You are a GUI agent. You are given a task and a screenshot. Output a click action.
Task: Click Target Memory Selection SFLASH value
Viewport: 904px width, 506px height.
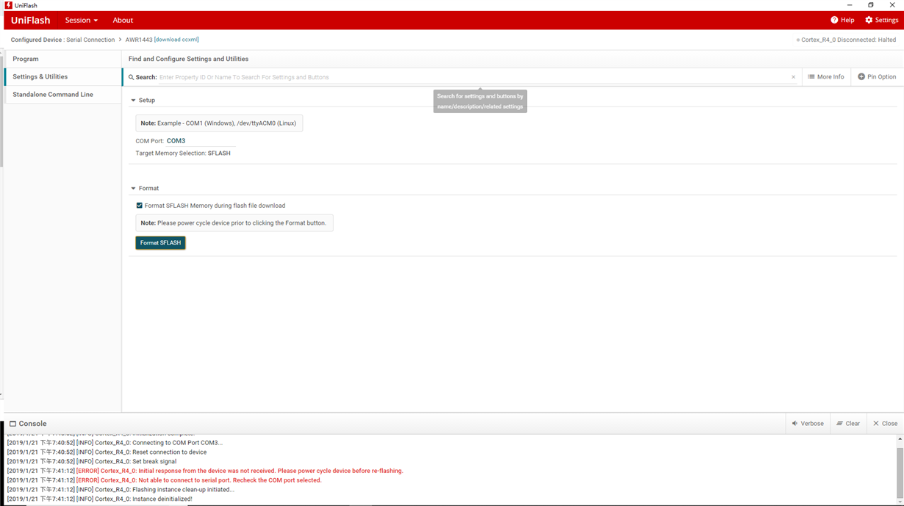click(x=219, y=153)
